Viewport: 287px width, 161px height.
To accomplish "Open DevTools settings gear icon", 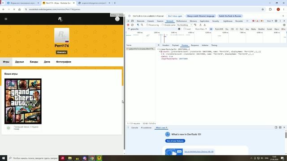I will [276, 21].
